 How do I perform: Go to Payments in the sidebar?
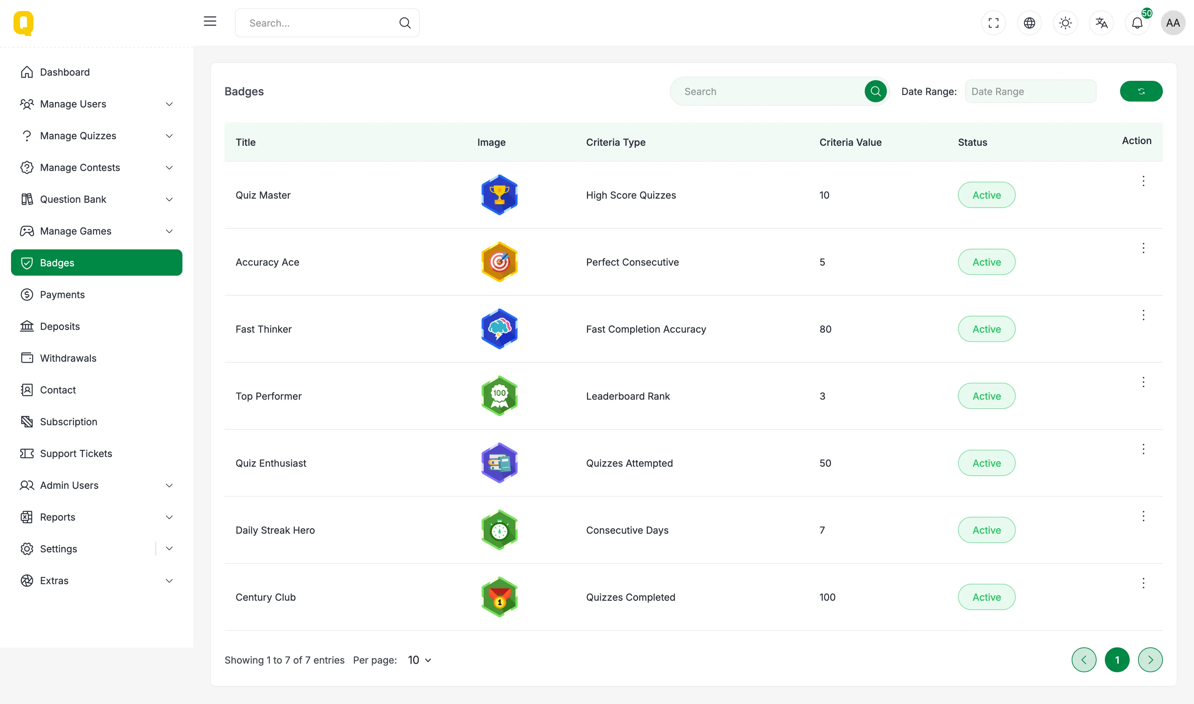click(62, 295)
